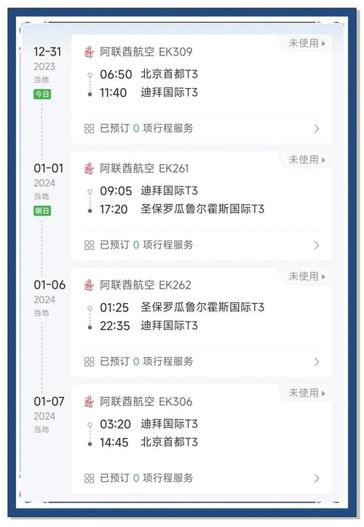Screen dimensions: 364x527
Task: Open itinerary services chevron for EK262
Action: [x=317, y=362]
